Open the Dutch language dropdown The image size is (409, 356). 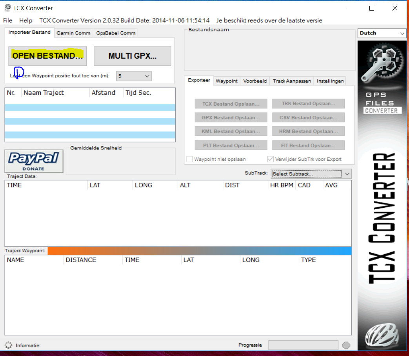coord(382,33)
